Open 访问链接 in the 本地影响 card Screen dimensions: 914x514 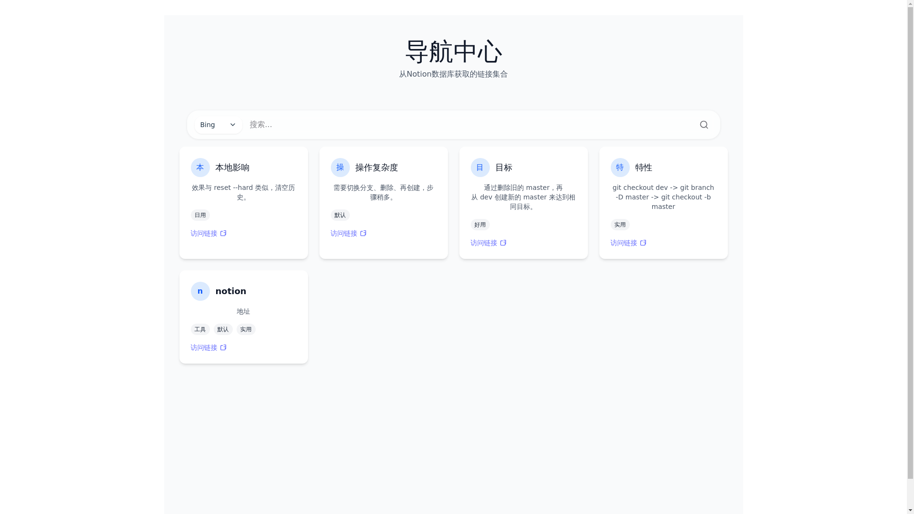tap(209, 233)
